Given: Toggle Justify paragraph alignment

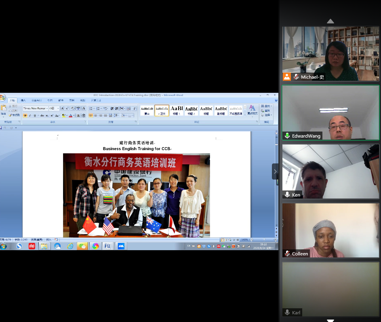Looking at the screenshot, I should (x=105, y=115).
